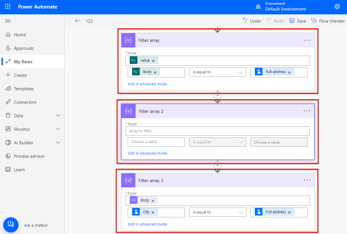Click the Filter array action icon

coord(128,40)
